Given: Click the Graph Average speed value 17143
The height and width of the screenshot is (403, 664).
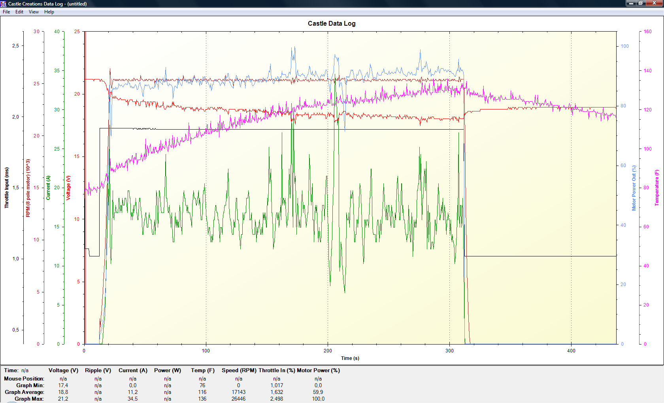Looking at the screenshot, I should tap(239, 392).
